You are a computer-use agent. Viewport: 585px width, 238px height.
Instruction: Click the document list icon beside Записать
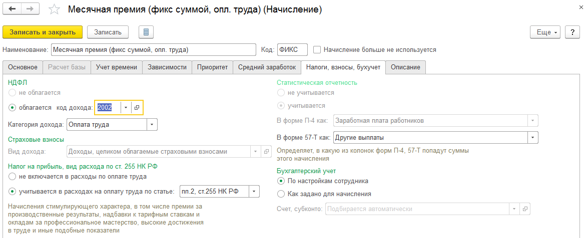[x=146, y=32]
